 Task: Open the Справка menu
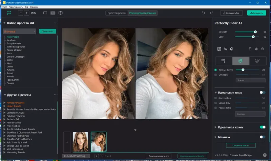click(34, 7)
